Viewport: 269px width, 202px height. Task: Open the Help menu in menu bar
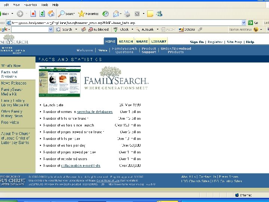pos(55,5)
